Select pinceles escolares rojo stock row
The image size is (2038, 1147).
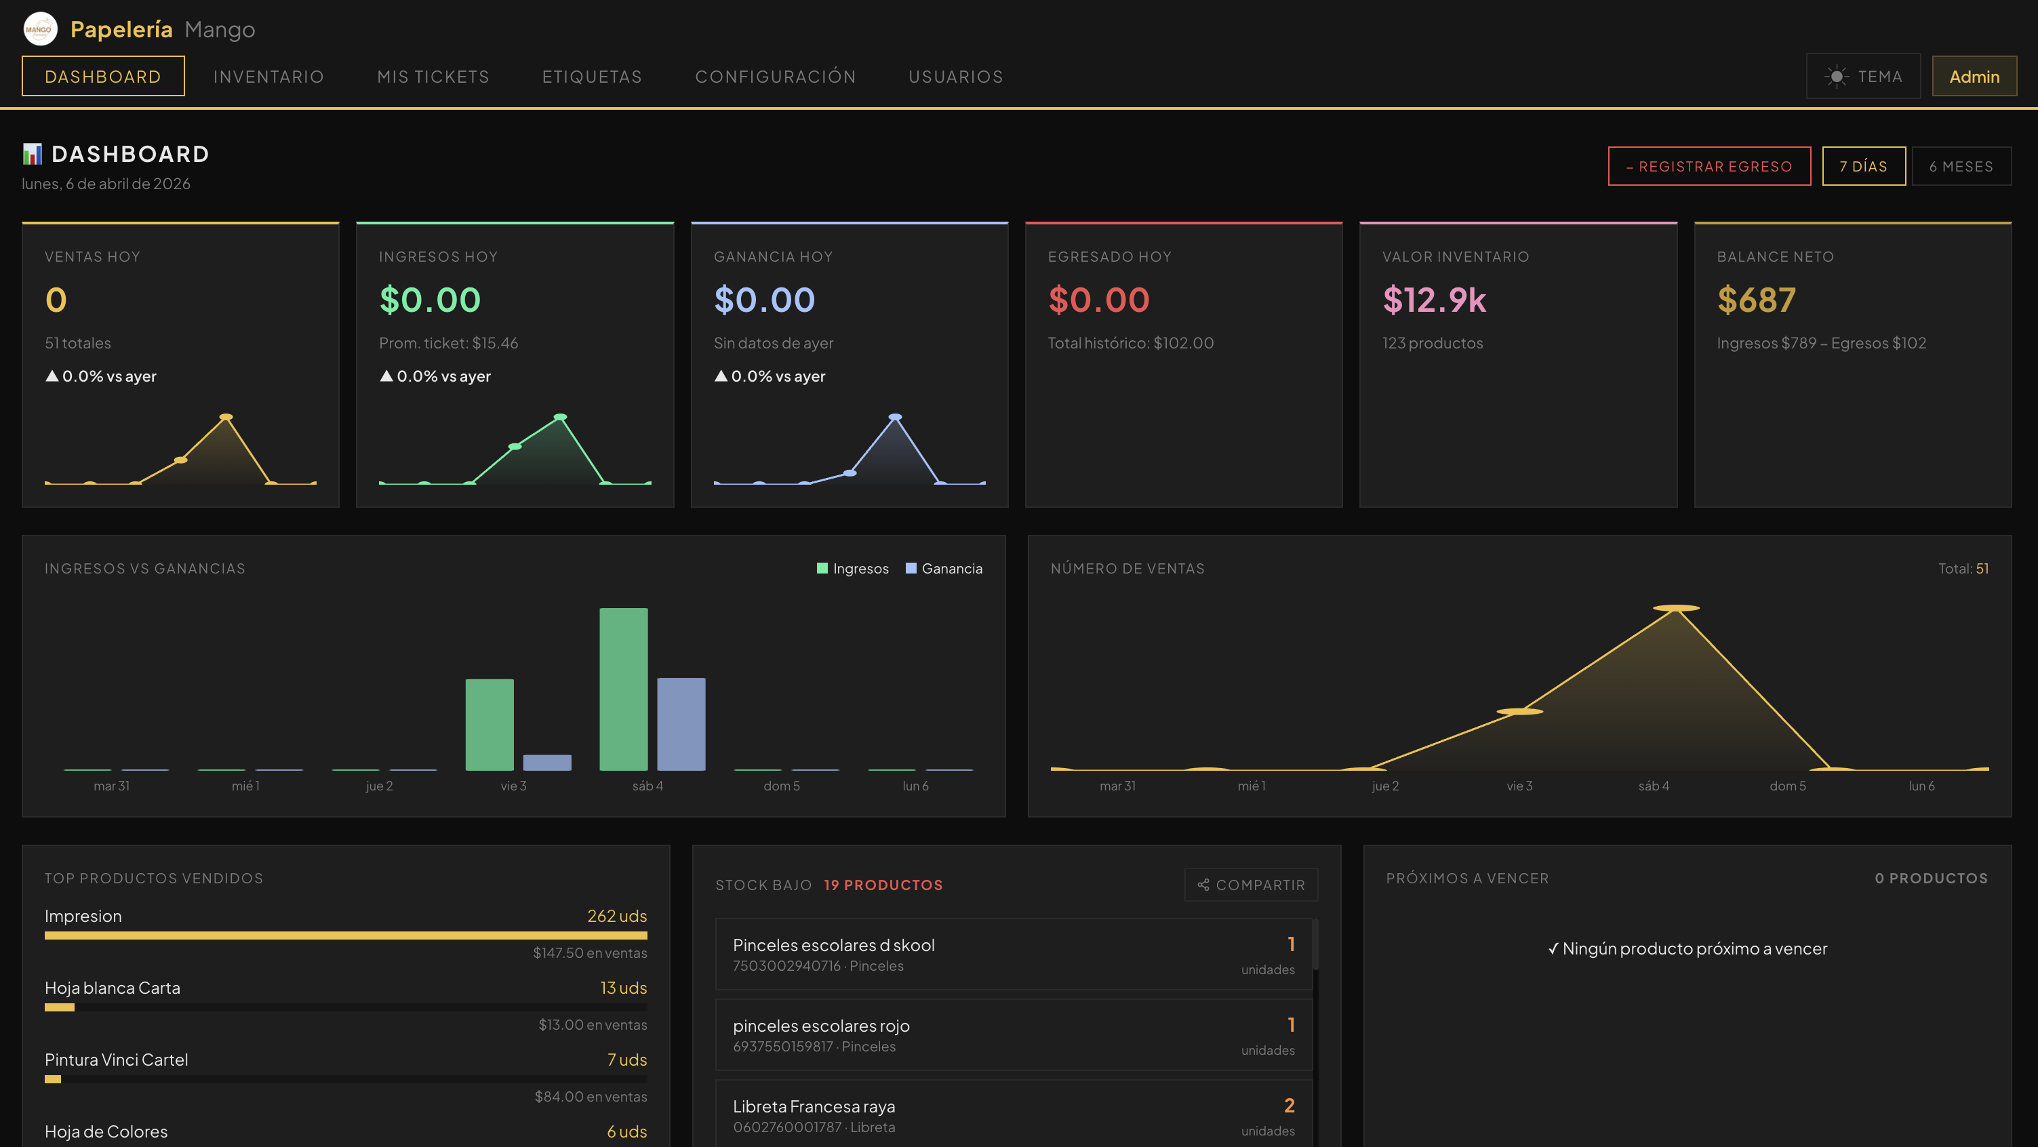point(1013,1034)
